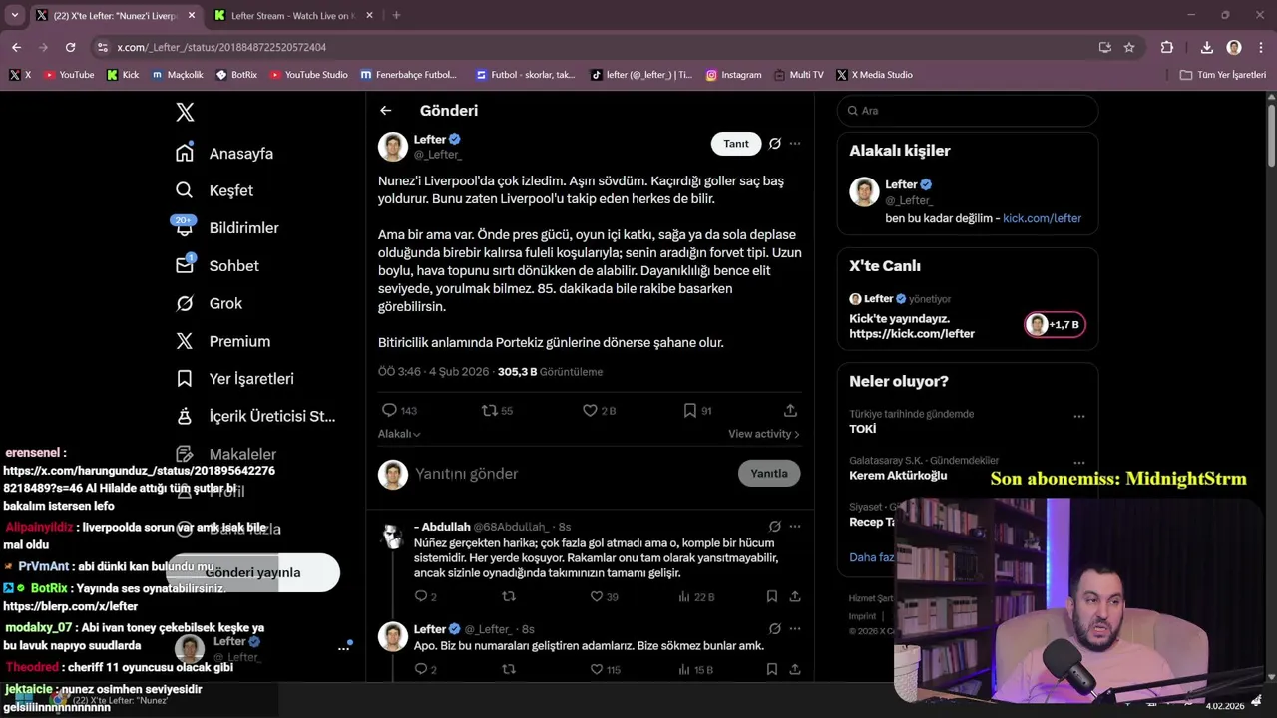Open YouTube bookmark
The image size is (1277, 718).
pyautogui.click(x=69, y=75)
